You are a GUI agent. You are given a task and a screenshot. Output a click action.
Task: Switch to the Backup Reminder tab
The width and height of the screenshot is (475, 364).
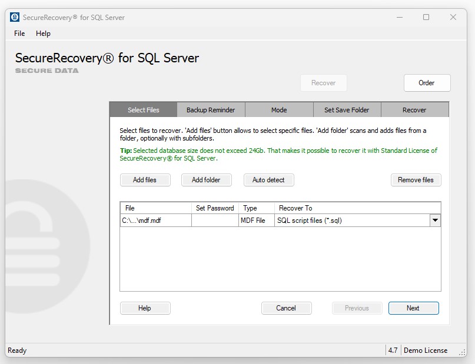pos(211,109)
